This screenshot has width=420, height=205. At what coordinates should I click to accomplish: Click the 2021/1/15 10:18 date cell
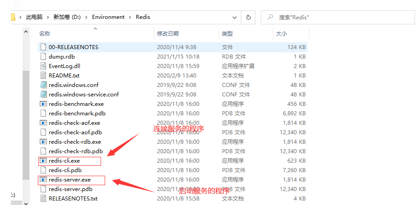pos(178,56)
